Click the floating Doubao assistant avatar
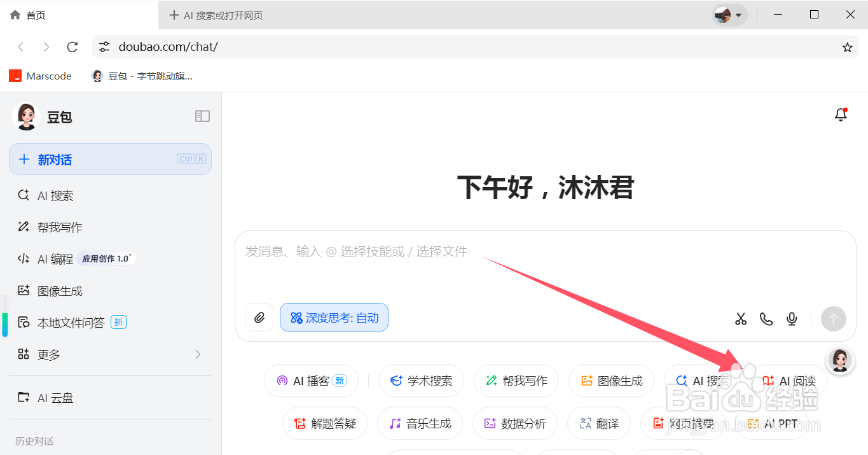The image size is (868, 455). pyautogui.click(x=839, y=360)
